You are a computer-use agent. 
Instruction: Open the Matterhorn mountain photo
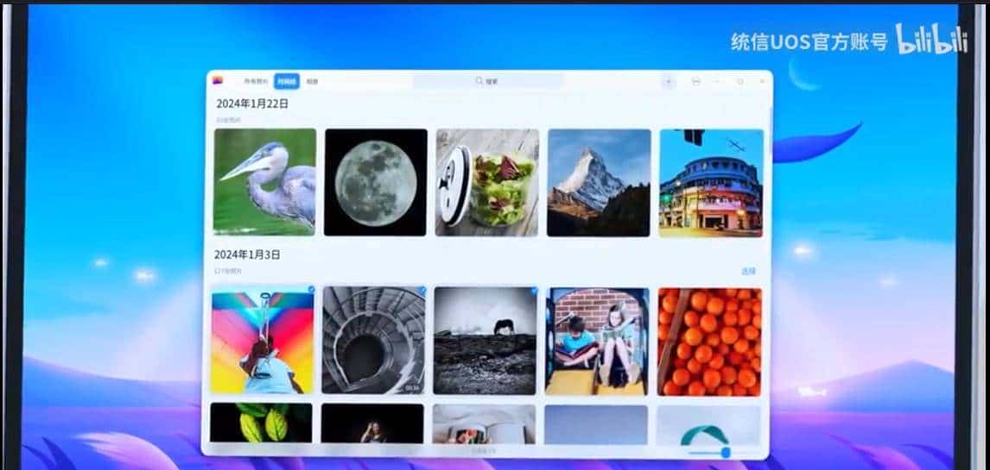tap(599, 183)
